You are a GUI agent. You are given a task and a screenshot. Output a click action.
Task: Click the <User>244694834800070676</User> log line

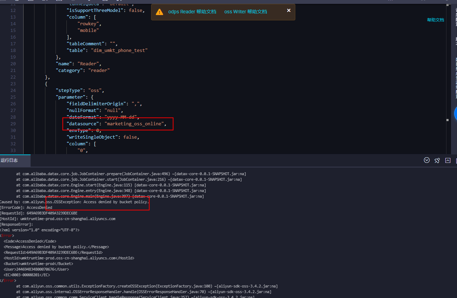pos(36,270)
